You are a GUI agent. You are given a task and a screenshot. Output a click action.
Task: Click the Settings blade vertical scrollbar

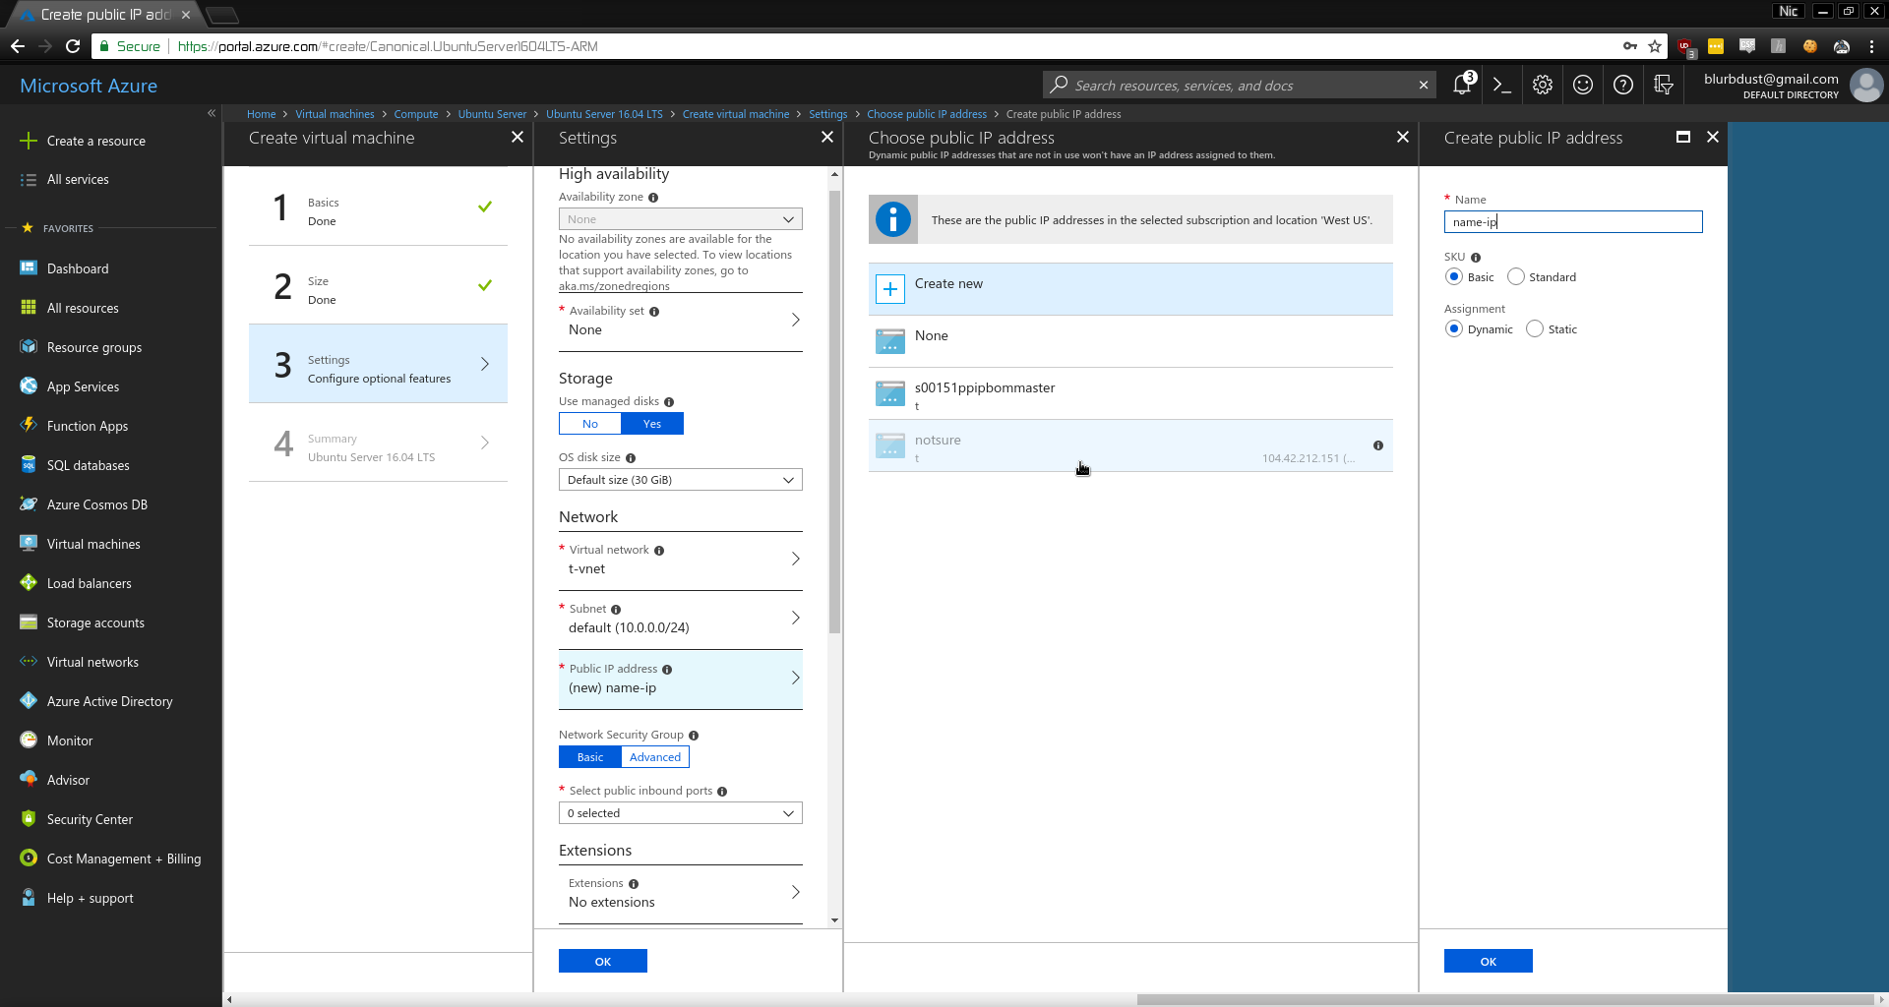coord(834,413)
